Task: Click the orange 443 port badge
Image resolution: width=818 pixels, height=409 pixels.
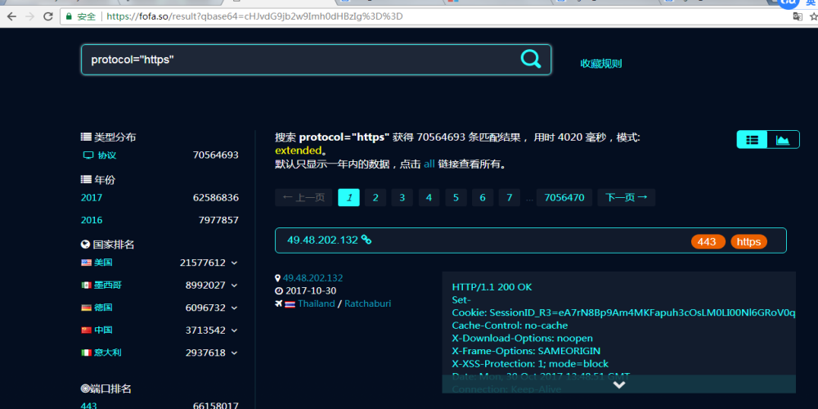Action: [708, 241]
